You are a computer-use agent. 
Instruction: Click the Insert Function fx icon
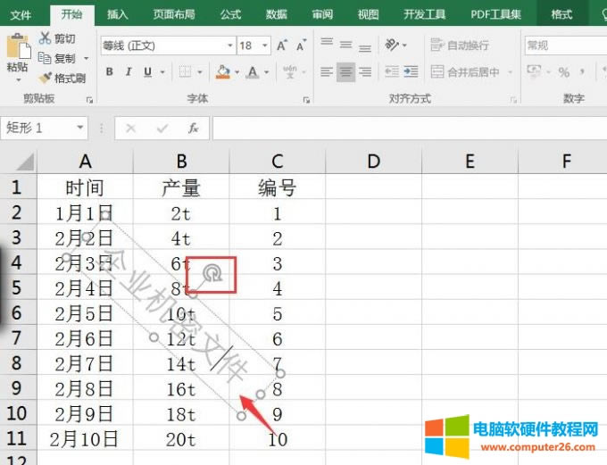pos(193,129)
